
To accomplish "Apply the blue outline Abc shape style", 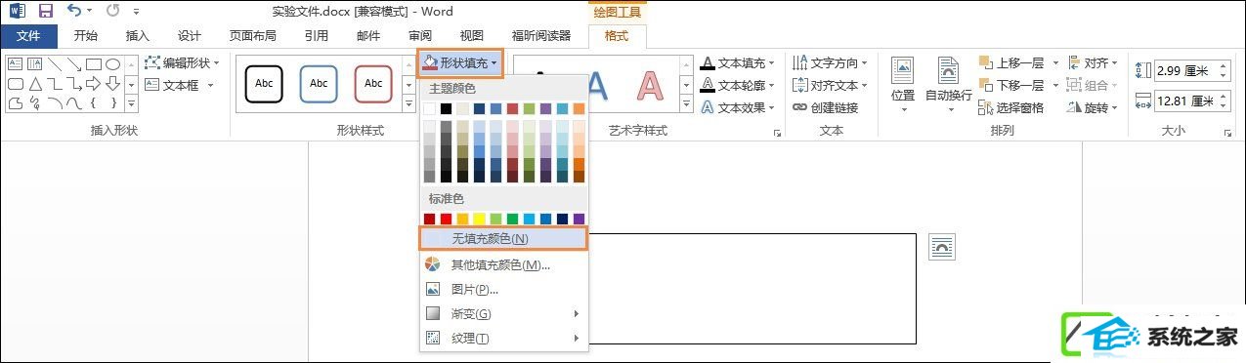I will pyautogui.click(x=319, y=83).
